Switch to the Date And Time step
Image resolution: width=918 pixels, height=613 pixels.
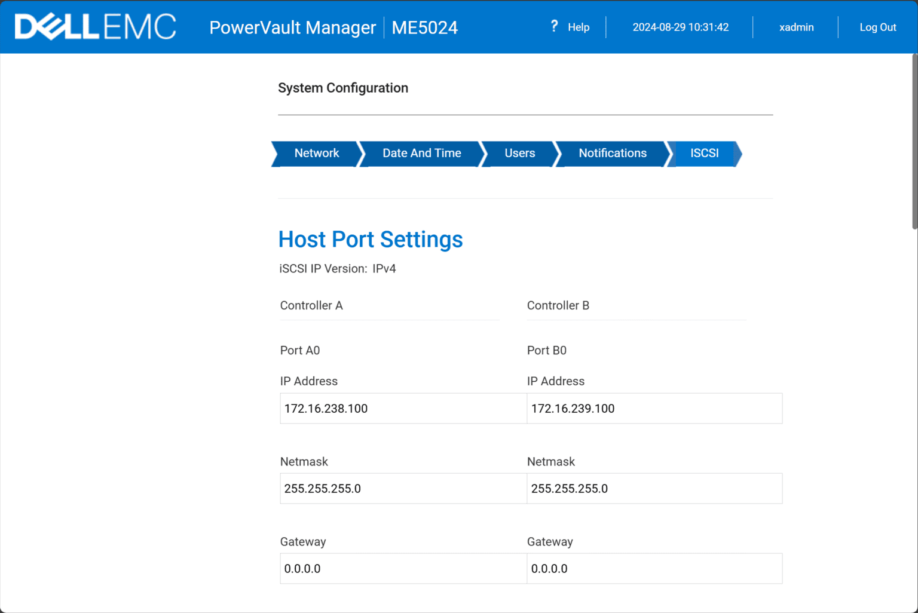pyautogui.click(x=422, y=154)
